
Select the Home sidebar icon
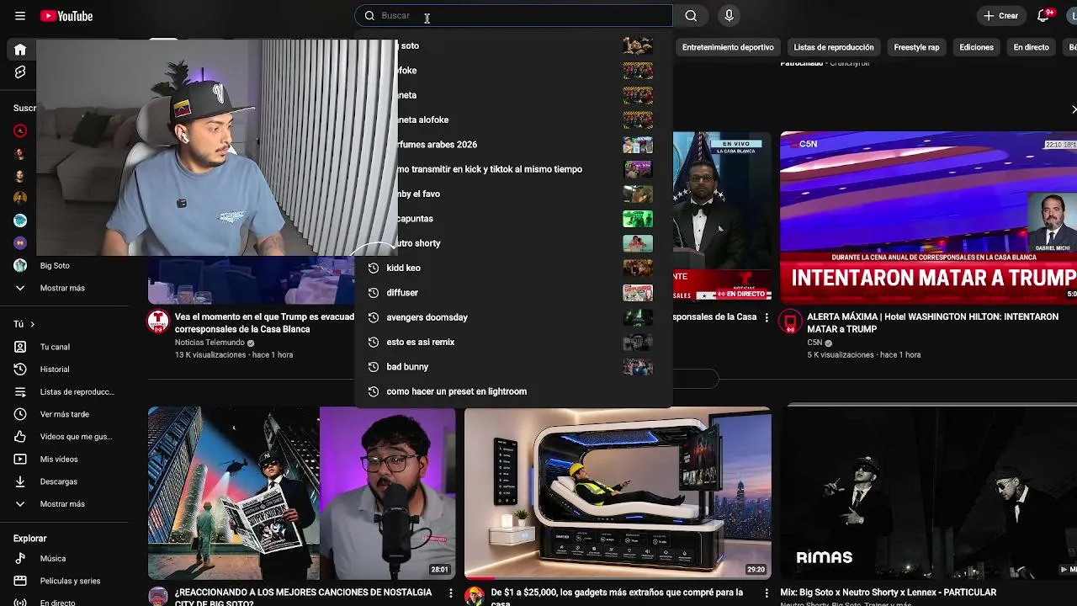click(20, 50)
